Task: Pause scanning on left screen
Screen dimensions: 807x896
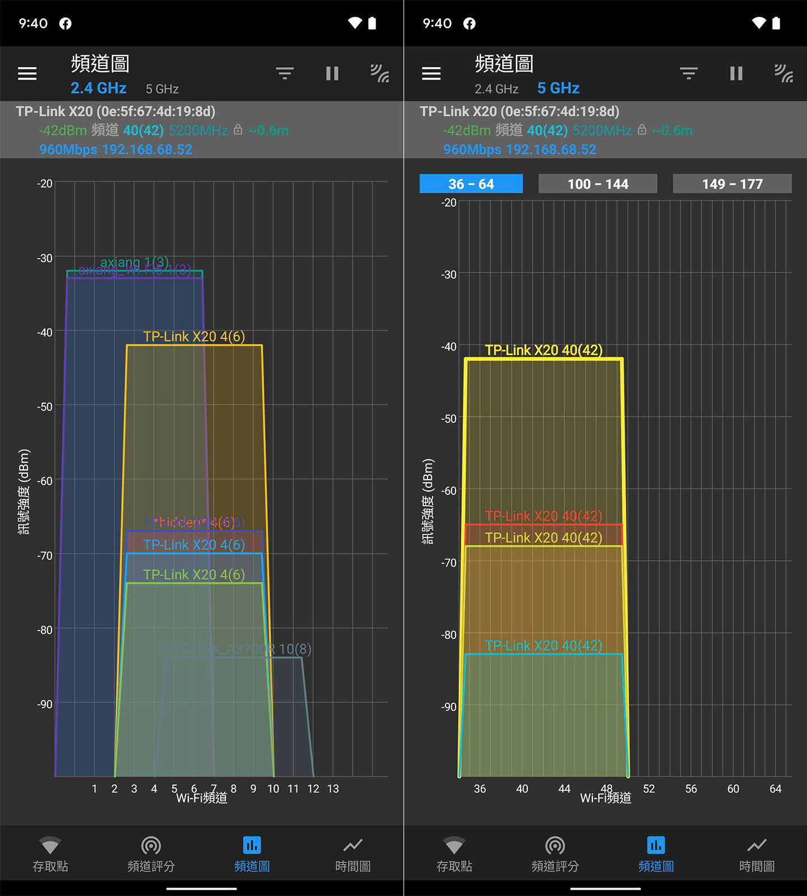Action: pos(332,73)
